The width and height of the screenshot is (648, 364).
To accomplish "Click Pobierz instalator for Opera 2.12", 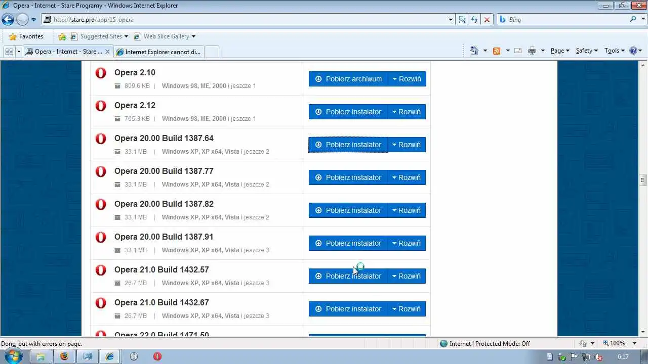I will (x=348, y=112).
